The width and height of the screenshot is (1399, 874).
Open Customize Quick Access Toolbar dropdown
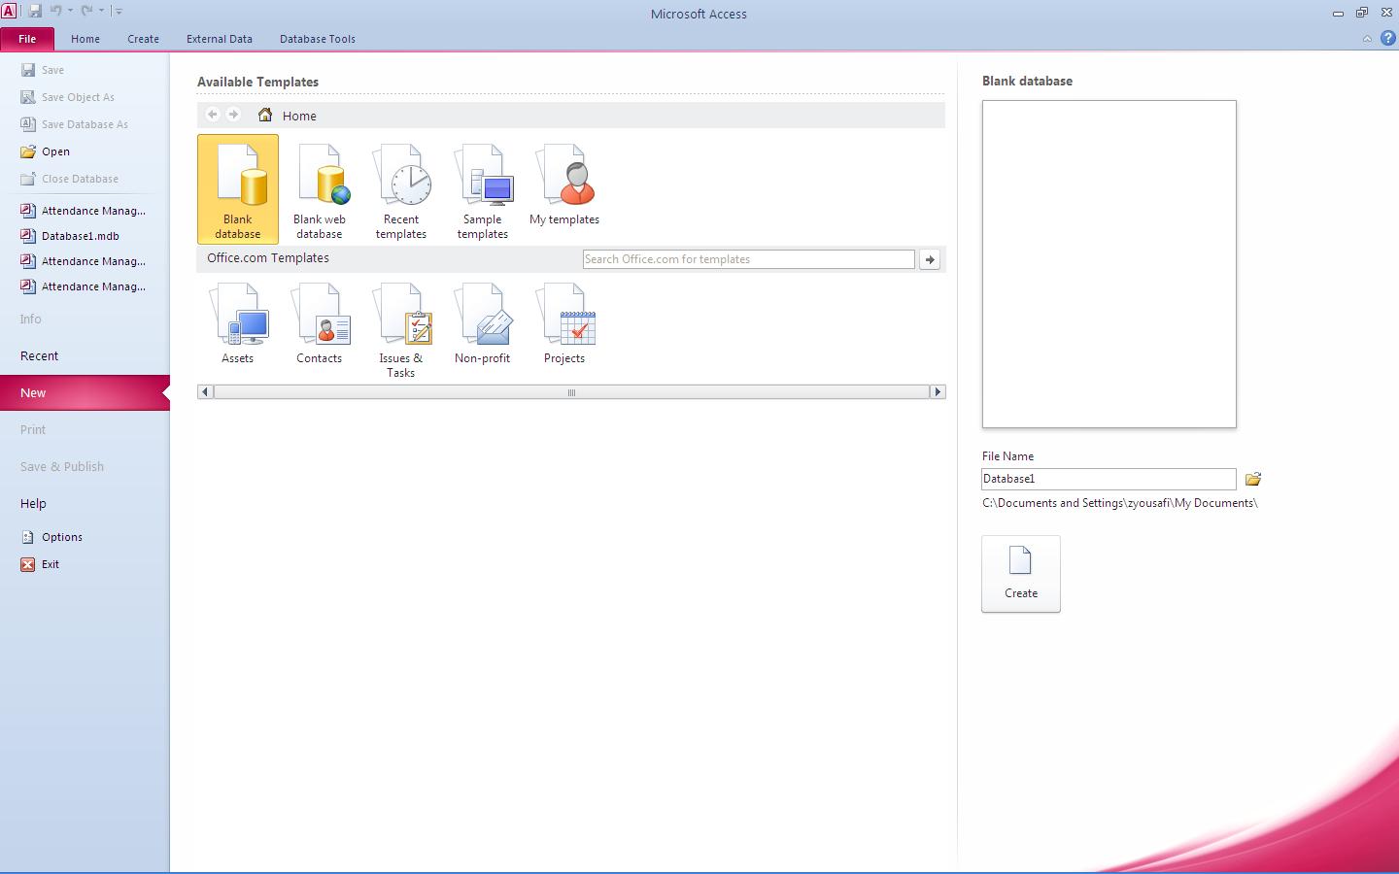[x=119, y=11]
